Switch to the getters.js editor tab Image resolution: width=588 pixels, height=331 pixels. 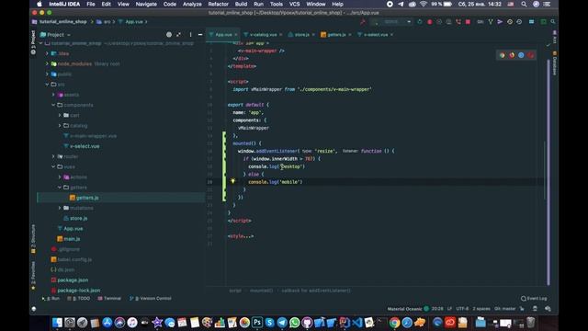coord(336,35)
